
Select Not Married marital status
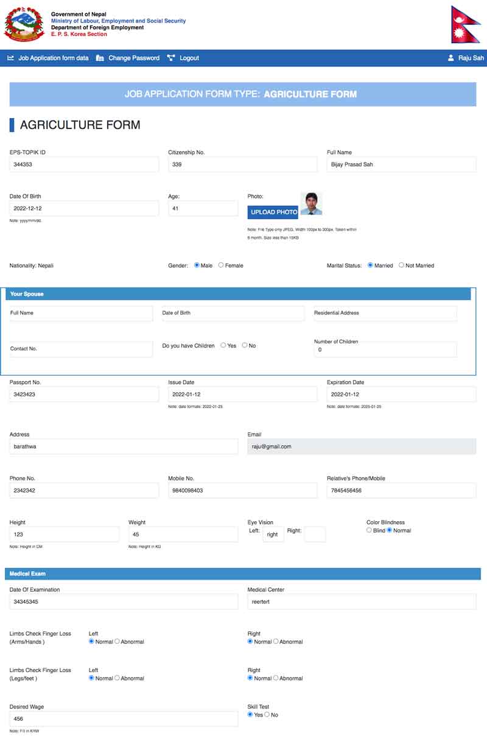point(401,265)
